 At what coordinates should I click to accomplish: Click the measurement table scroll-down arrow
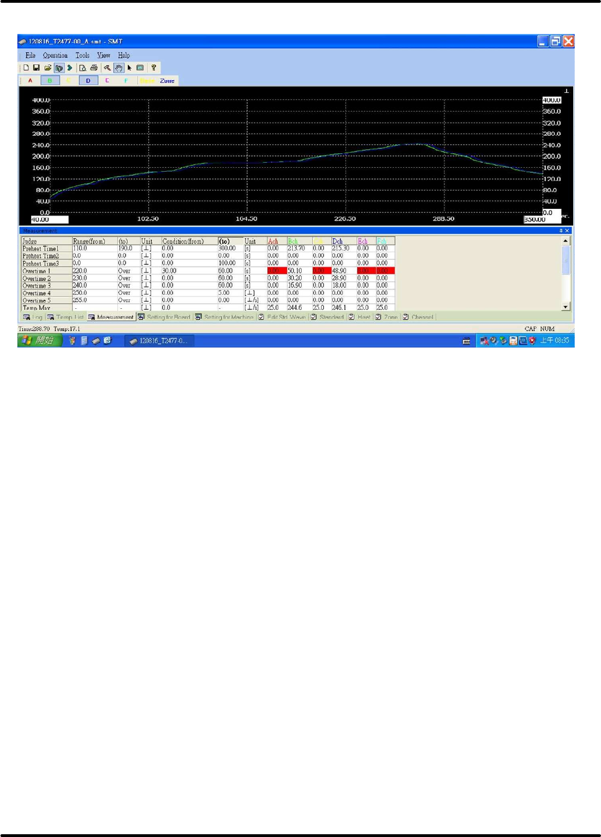coord(565,307)
